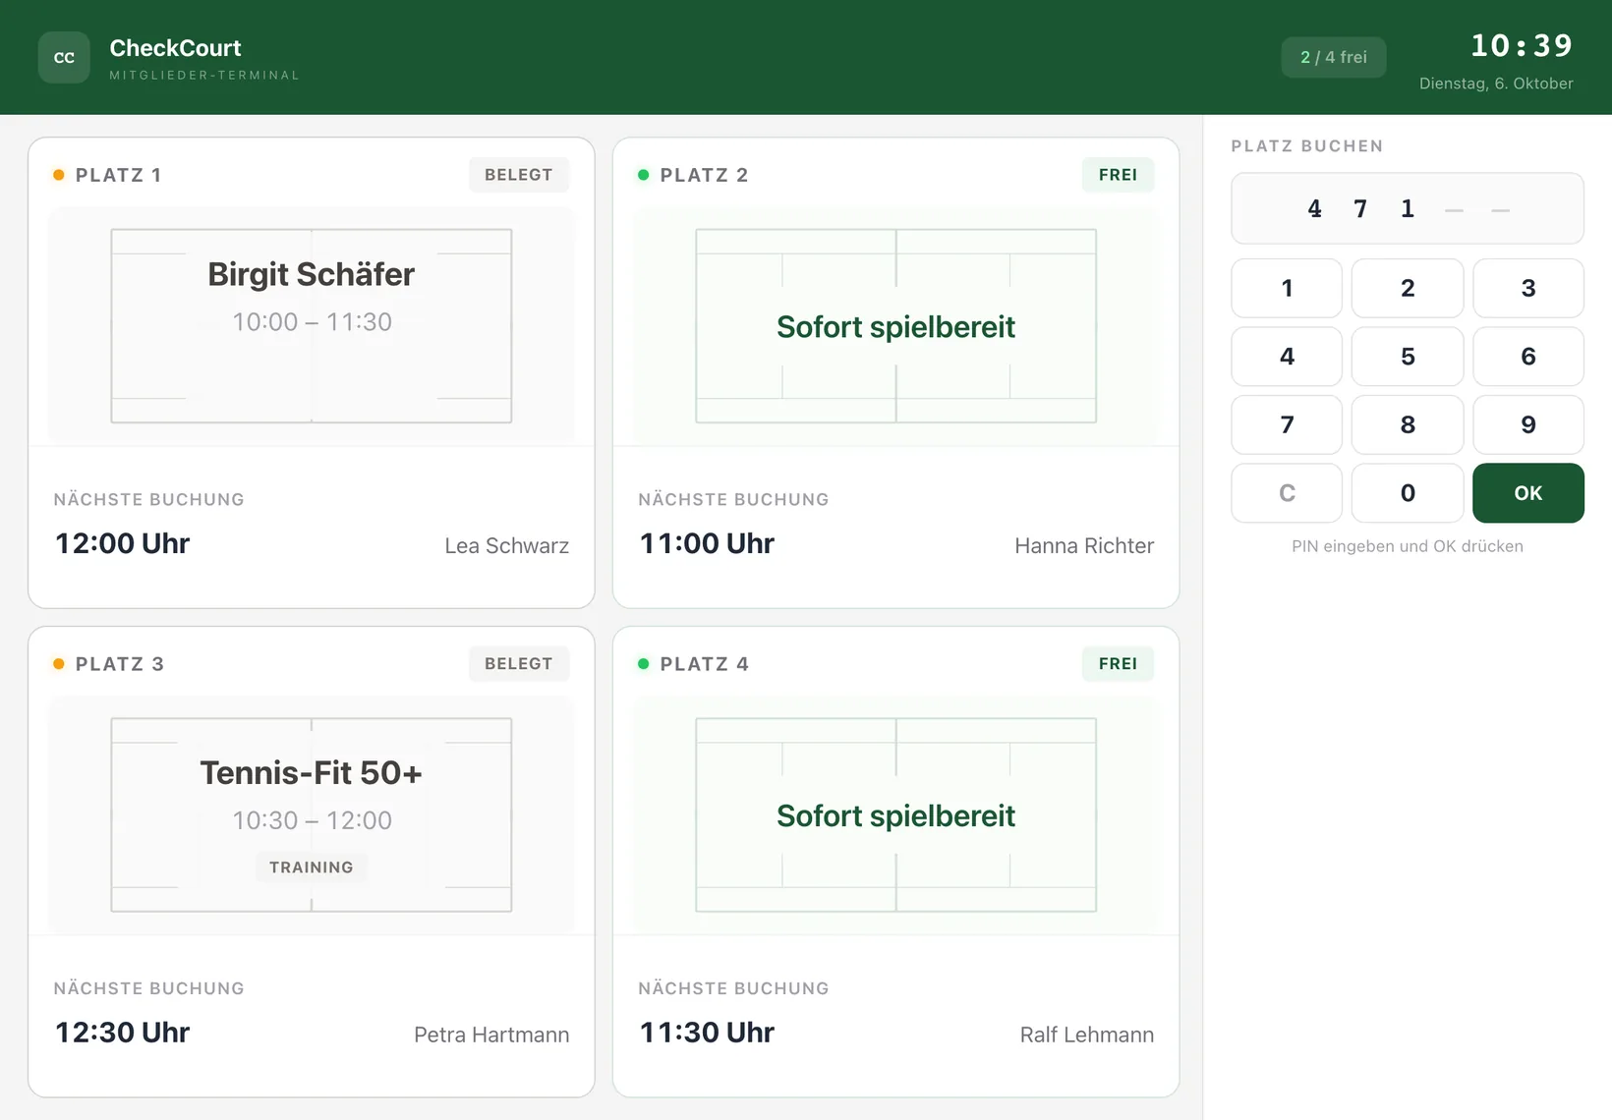
Task: Confirm the PIN with the OK button
Action: tap(1528, 493)
